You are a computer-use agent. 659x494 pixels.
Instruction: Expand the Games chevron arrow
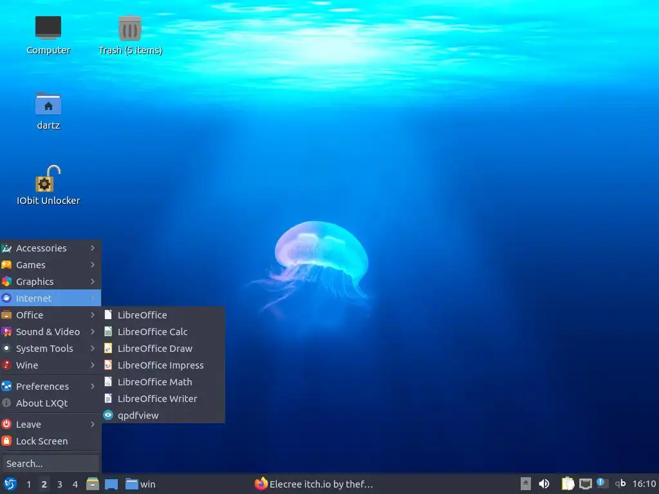(93, 265)
